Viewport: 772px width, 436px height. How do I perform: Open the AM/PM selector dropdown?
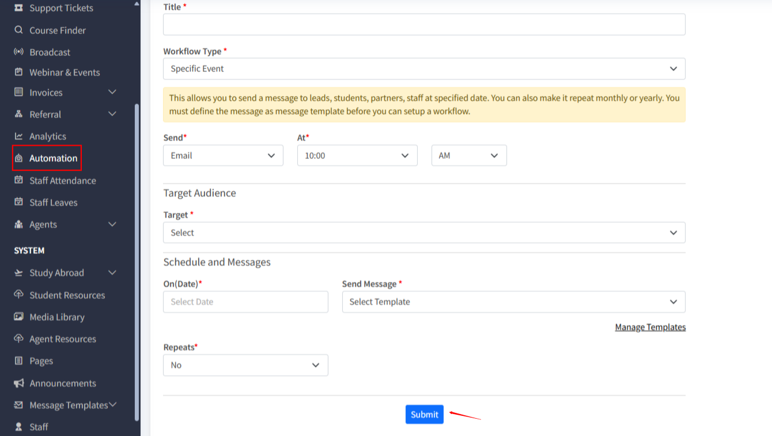(x=468, y=156)
